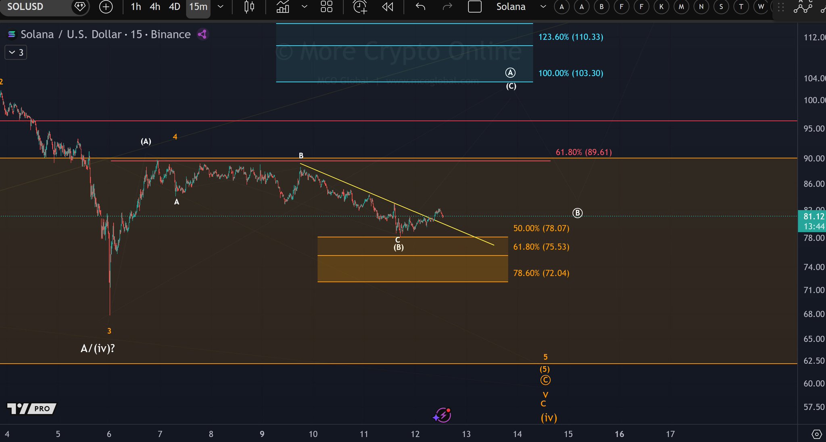The height and width of the screenshot is (442, 826).
Task: Open the chart settings gear icon
Action: click(x=816, y=434)
